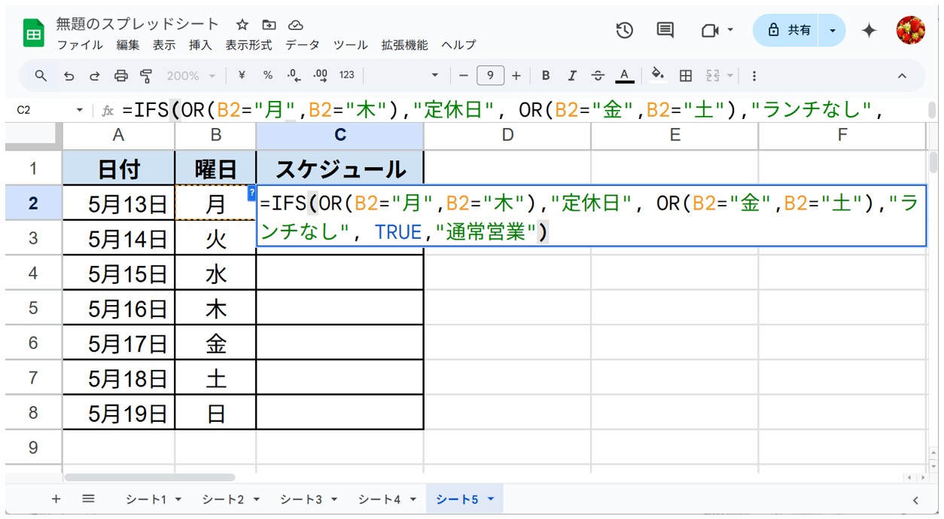
Task: Open the データ menu
Action: click(x=303, y=45)
